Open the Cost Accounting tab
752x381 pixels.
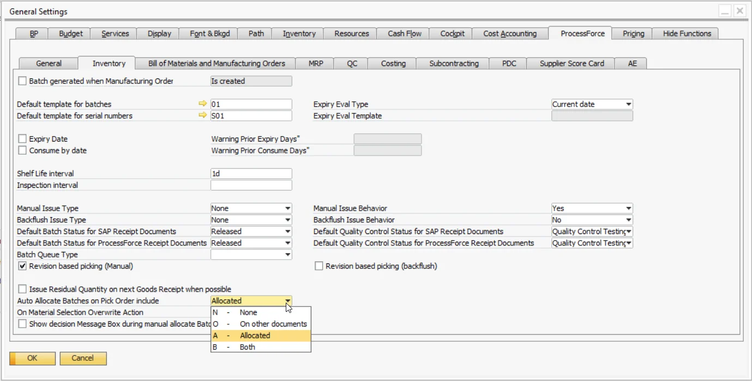click(509, 33)
